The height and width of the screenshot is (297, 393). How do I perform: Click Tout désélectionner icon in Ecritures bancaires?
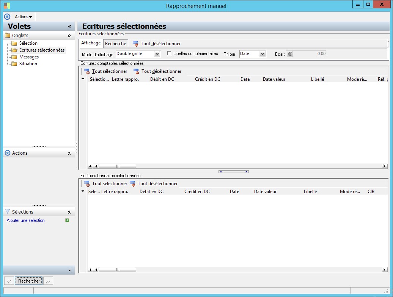tap(132, 184)
